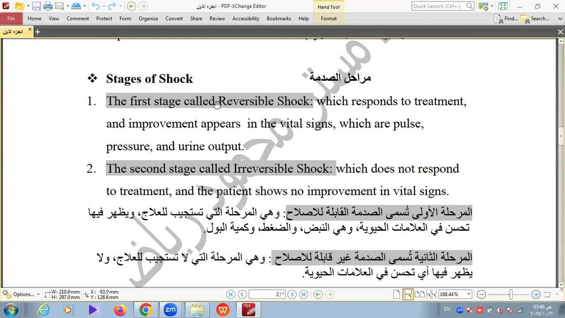Open the Help ribbon tab
Screen dimensions: 565x318
(304, 19)
